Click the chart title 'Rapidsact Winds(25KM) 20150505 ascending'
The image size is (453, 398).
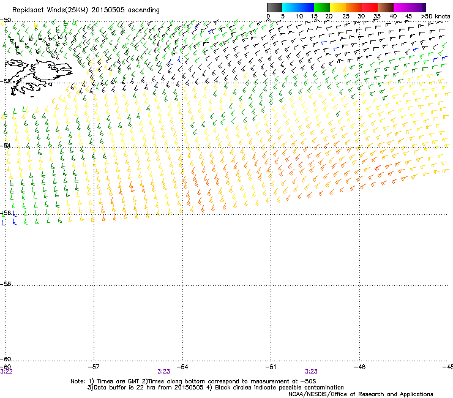(x=86, y=10)
